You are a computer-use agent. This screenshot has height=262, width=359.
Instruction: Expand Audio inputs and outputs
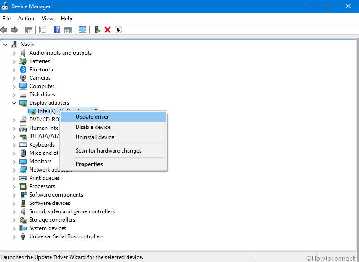(14, 53)
